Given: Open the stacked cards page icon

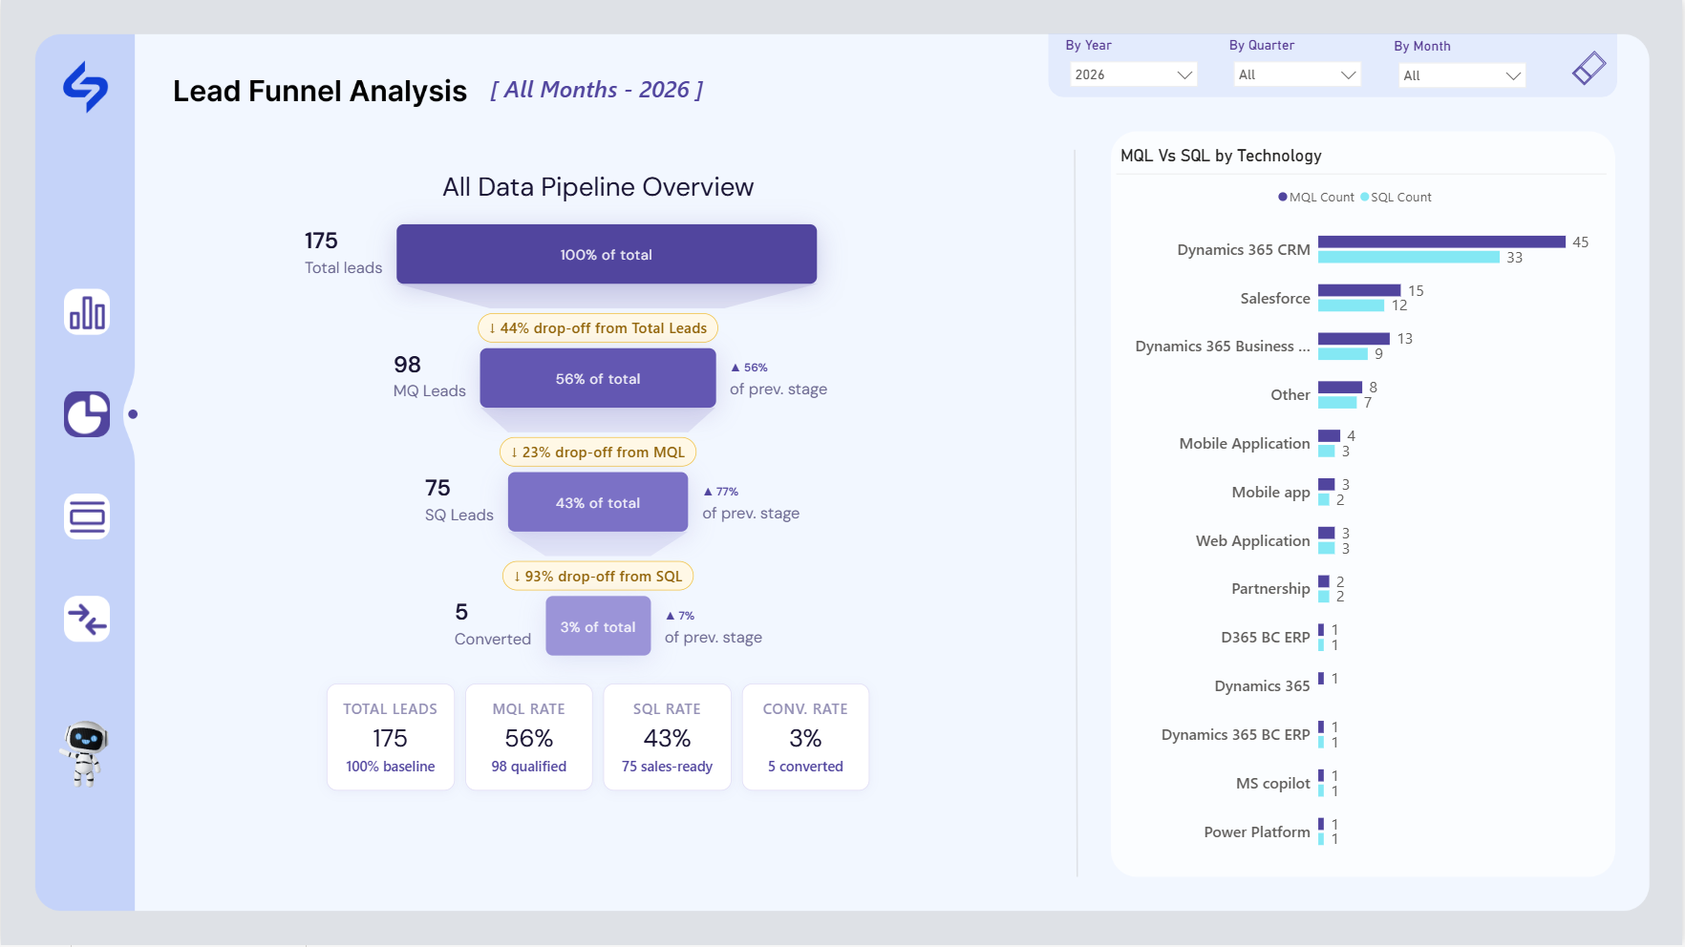Looking at the screenshot, I should pyautogui.click(x=87, y=516).
